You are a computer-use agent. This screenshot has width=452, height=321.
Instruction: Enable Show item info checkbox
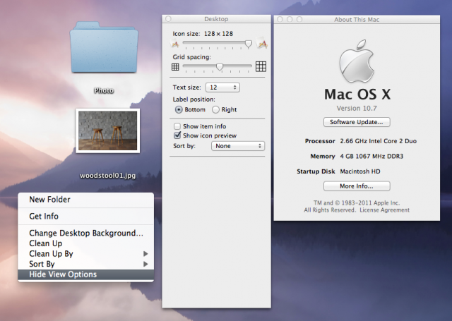(177, 126)
